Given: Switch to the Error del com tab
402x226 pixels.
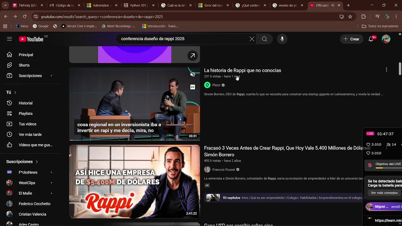Looking at the screenshot, I should point(213,5).
